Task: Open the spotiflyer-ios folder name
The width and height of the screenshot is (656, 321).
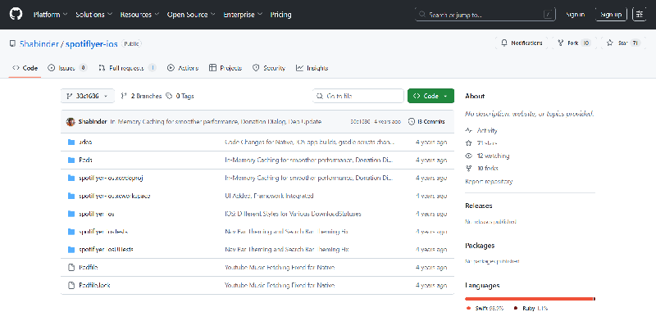Action: (96, 214)
